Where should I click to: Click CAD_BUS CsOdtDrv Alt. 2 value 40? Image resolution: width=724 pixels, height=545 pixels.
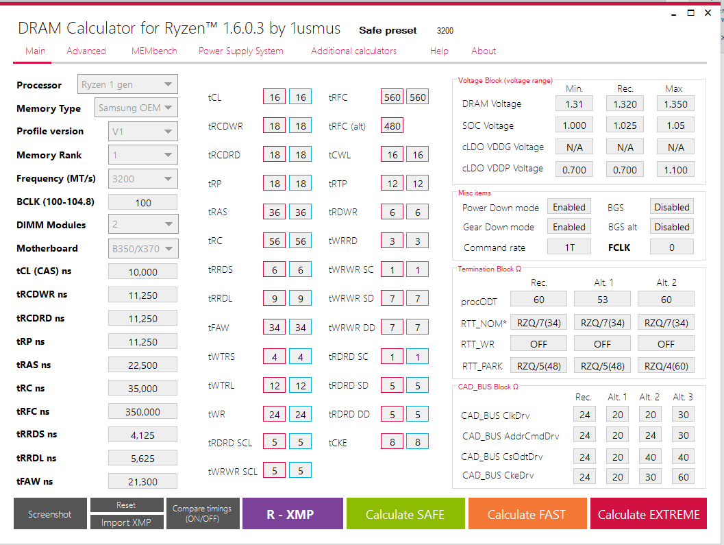[x=650, y=457]
